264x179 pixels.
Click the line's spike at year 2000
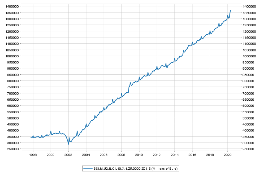pyautogui.click(x=51, y=131)
